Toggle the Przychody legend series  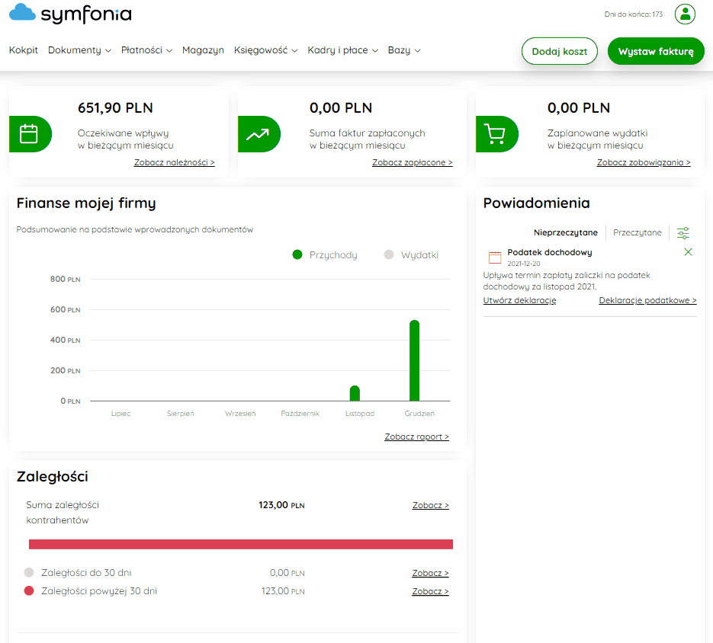tap(325, 255)
